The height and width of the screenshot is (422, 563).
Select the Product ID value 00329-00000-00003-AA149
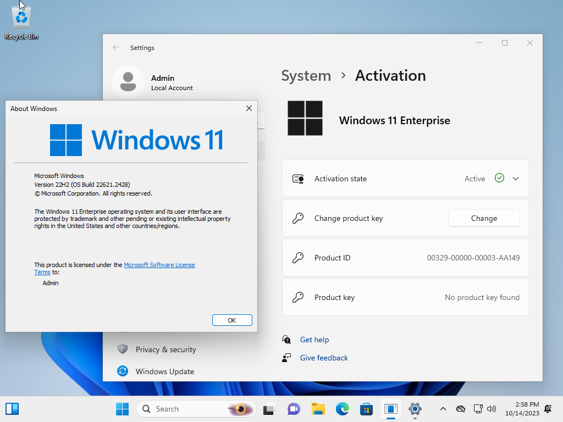coord(473,258)
